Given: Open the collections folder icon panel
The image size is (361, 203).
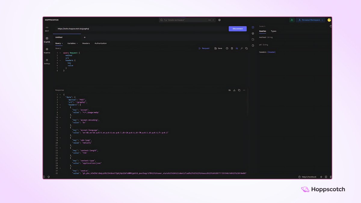Looking at the screenshot, I should click(x=253, y=39).
